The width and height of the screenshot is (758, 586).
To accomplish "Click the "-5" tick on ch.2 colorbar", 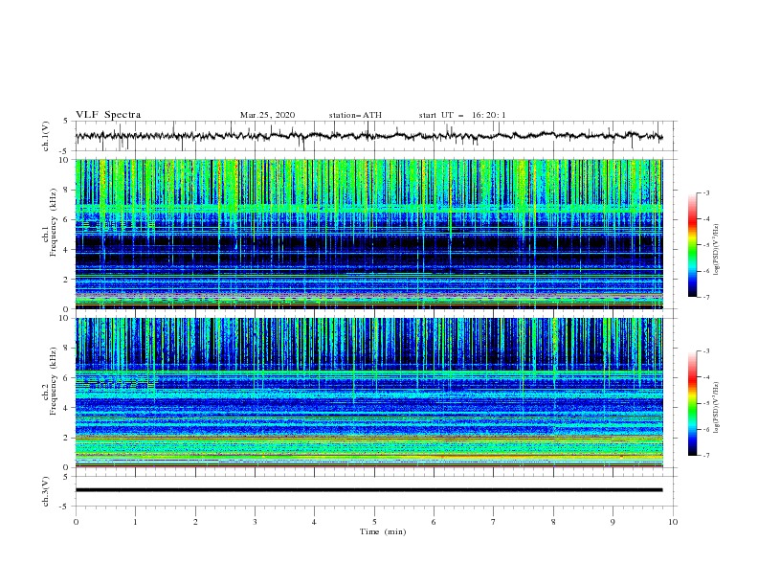I will click(705, 403).
